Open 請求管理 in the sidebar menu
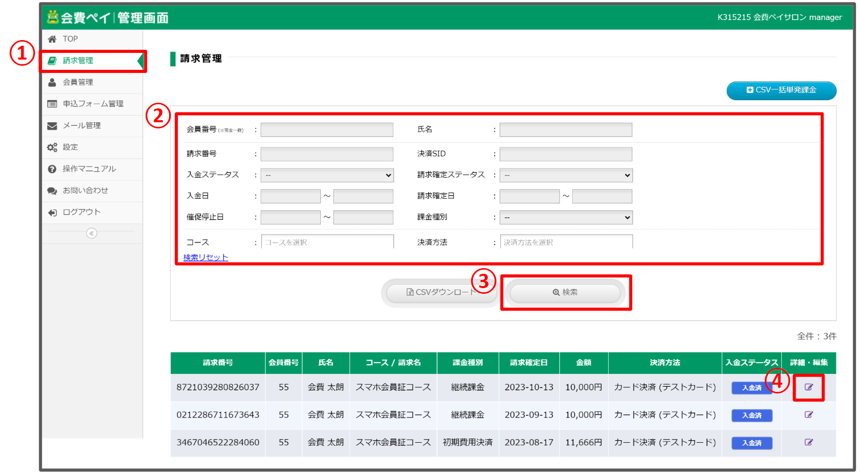This screenshot has height=472, width=860. click(78, 61)
